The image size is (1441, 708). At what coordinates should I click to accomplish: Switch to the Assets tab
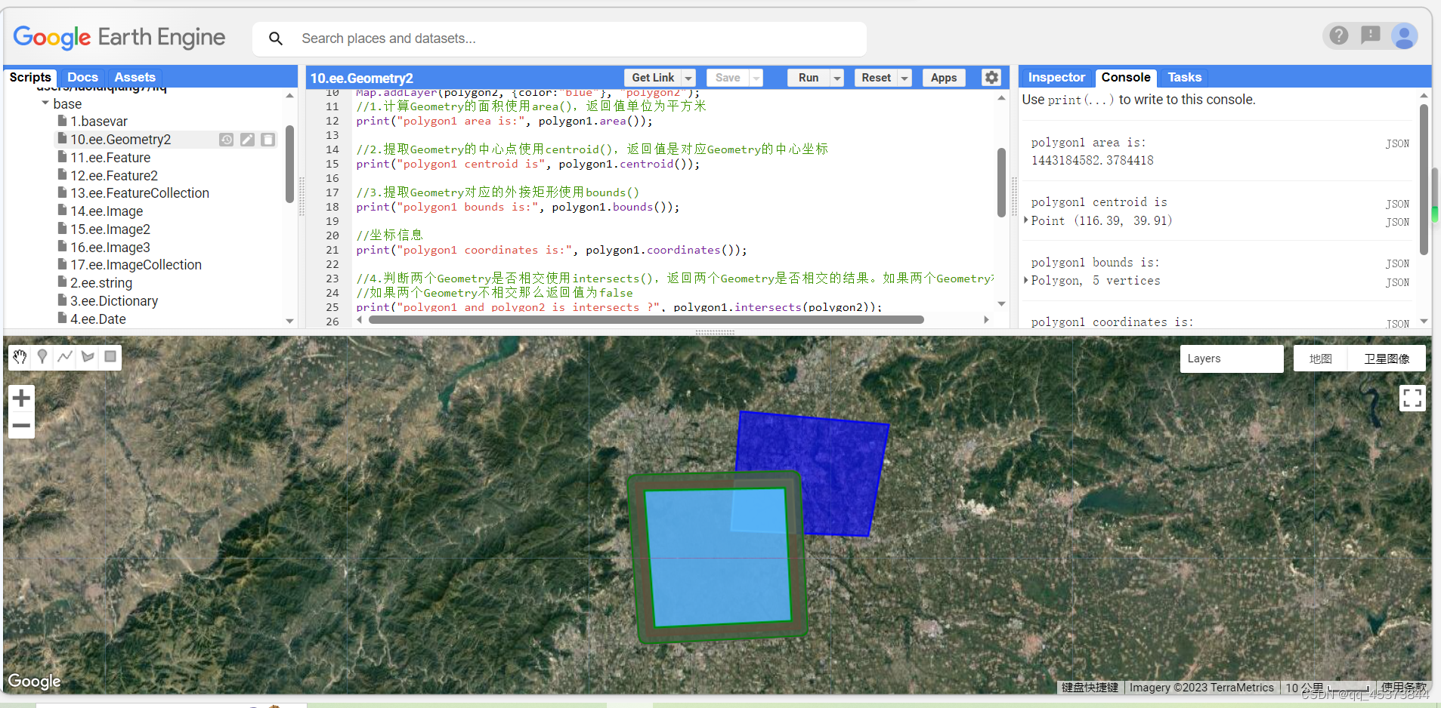135,77
